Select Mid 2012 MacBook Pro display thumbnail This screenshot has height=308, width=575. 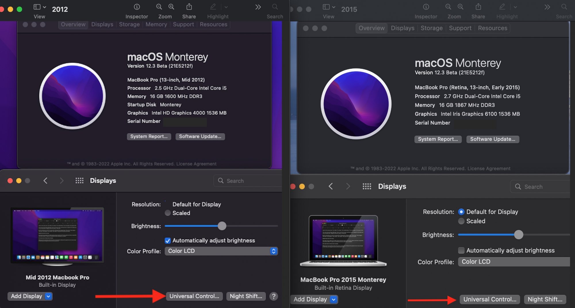[57, 237]
